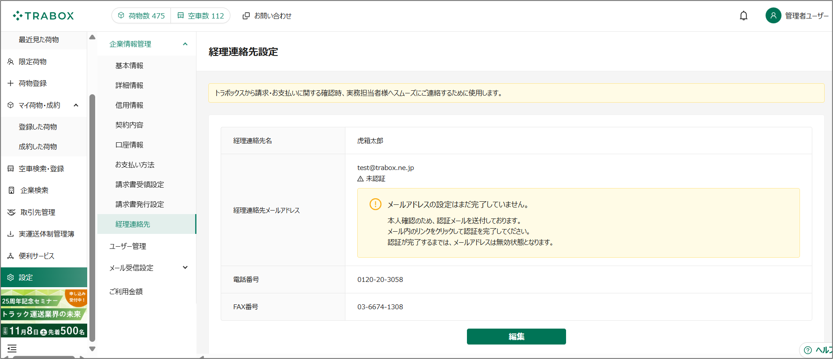The image size is (833, 359).
Task: Click the sidebar scroll-down arrow
Action: point(92,348)
